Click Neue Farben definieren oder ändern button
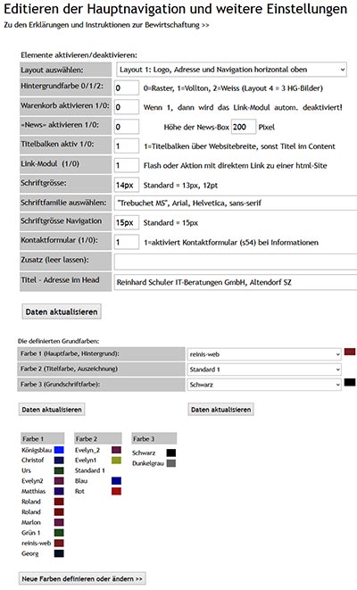Screen dimensions: 357x590 (82, 578)
